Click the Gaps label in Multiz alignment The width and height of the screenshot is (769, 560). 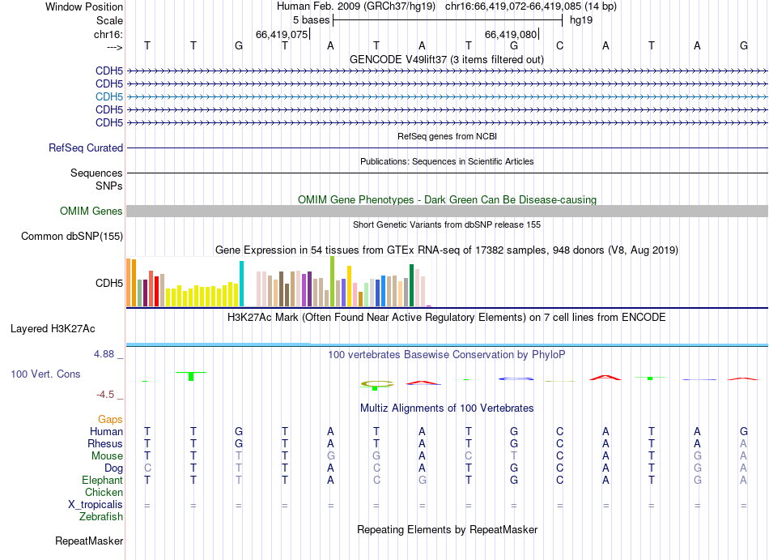110,419
